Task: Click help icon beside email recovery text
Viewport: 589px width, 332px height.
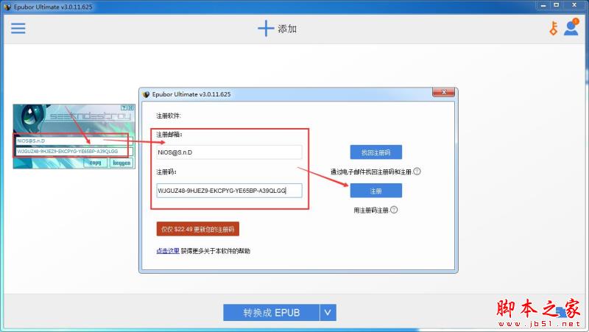Action: [x=417, y=172]
